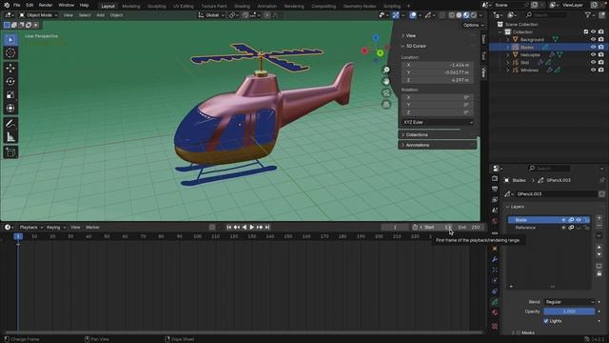The image size is (609, 343).
Task: Hide the Windows object in viewport
Action: pyautogui.click(x=593, y=70)
